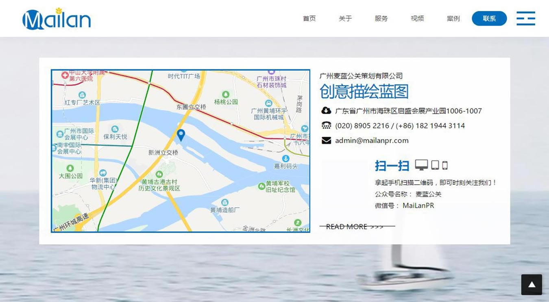The height and width of the screenshot is (302, 549).
Task: Select the desktop monitor icon near 扫一扫
Action: point(422,165)
